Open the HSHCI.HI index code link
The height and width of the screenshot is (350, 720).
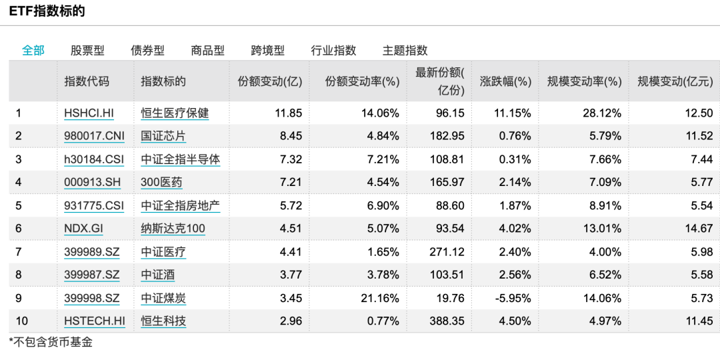[89, 113]
